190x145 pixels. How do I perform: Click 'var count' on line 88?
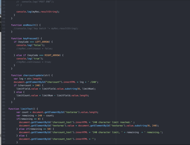(x=22, y=112)
